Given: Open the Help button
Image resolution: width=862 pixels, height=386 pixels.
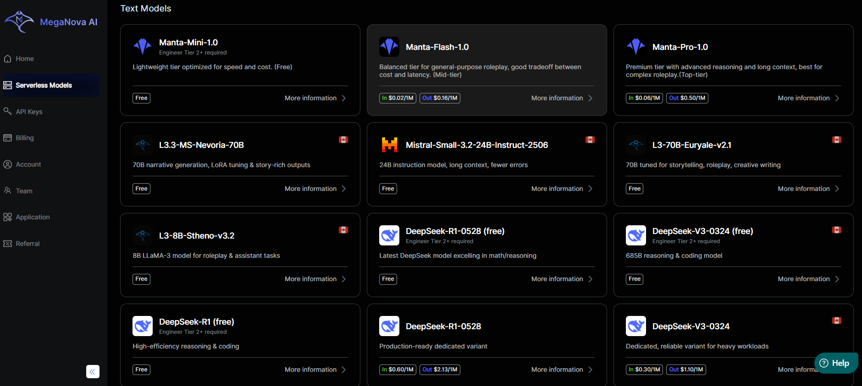Looking at the screenshot, I should 835,363.
